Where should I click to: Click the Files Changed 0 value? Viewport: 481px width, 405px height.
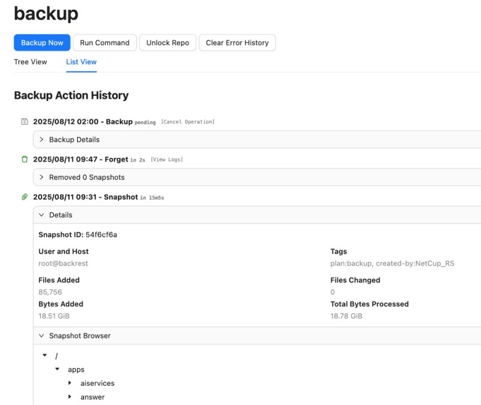pos(332,292)
